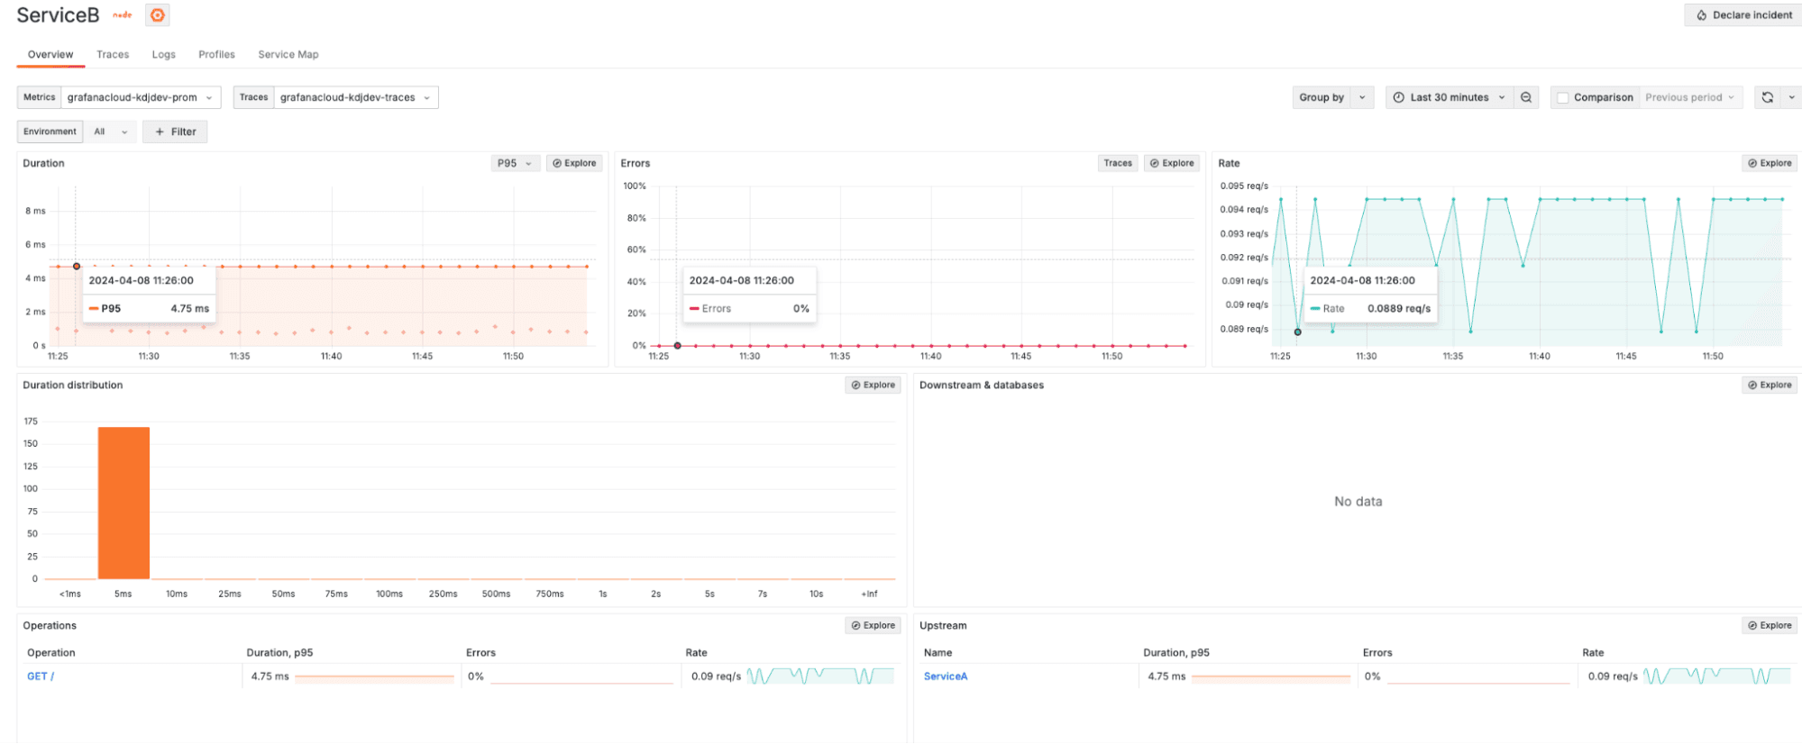
Task: Click the orange Ubuntu icon beside the ServiceB title
Action: [158, 15]
